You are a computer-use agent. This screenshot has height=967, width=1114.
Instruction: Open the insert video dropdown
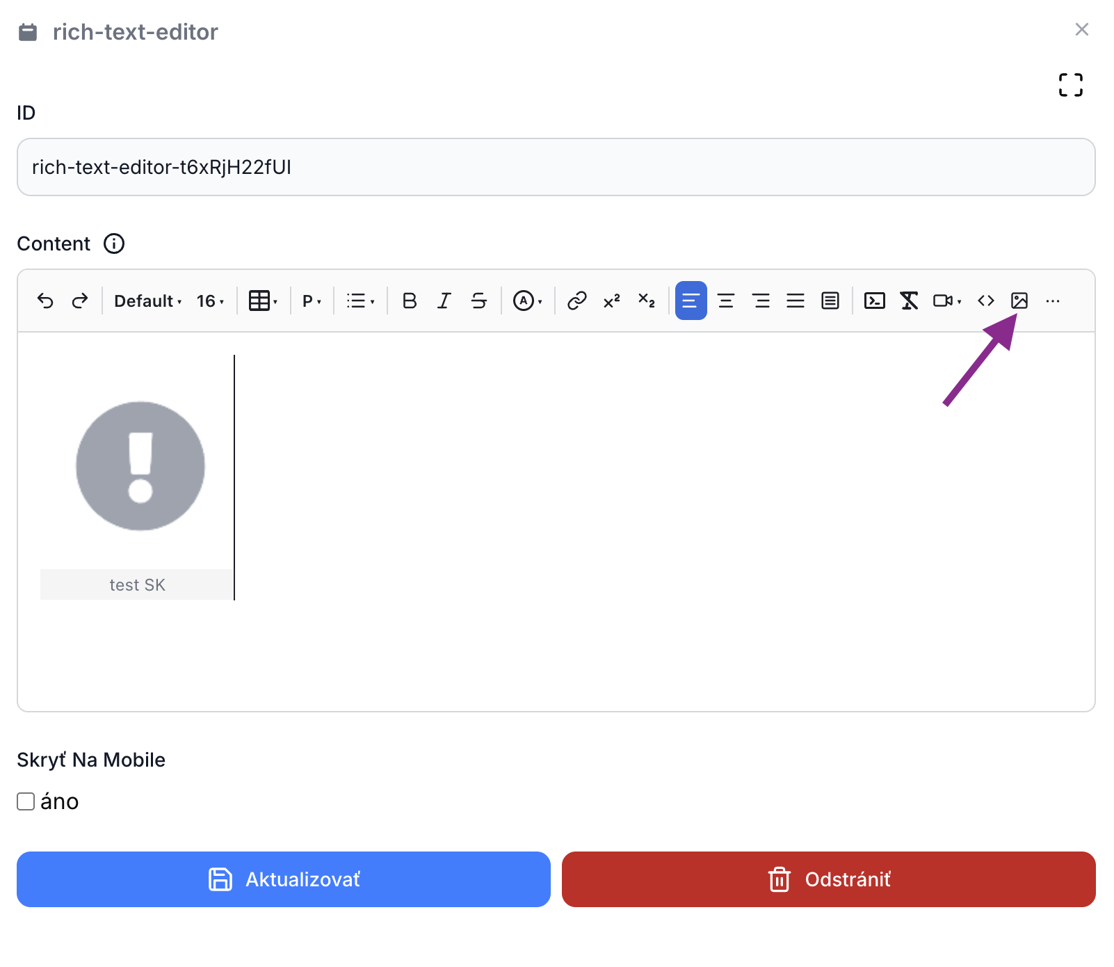pyautogui.click(x=947, y=301)
